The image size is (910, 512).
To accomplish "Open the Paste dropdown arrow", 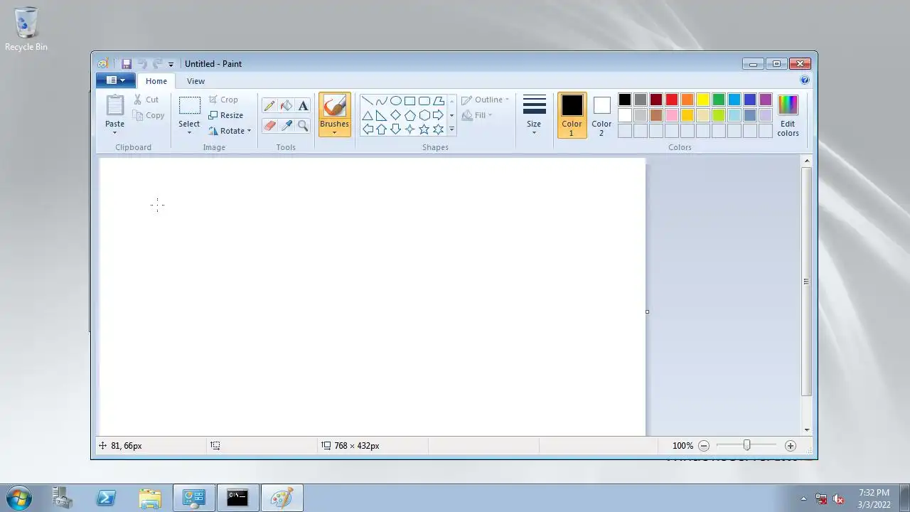I will click(115, 133).
